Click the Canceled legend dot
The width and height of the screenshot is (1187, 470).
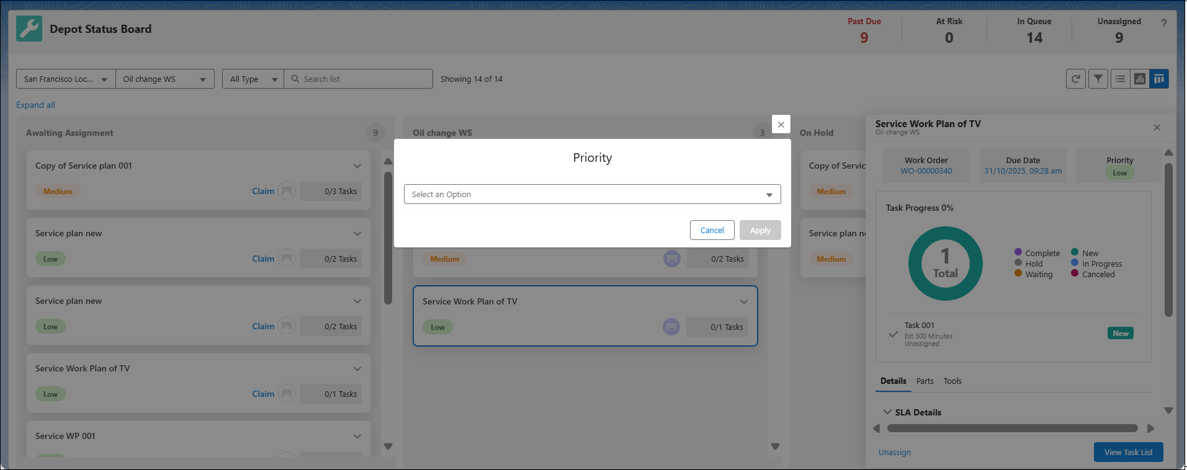point(1075,273)
